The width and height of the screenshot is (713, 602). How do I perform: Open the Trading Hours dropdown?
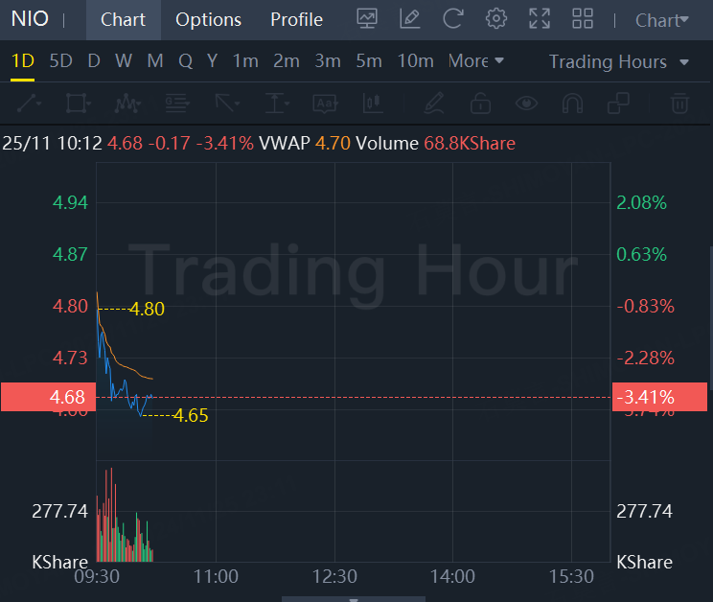(619, 61)
